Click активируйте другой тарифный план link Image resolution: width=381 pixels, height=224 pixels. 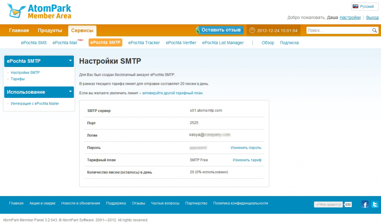[x=173, y=93]
